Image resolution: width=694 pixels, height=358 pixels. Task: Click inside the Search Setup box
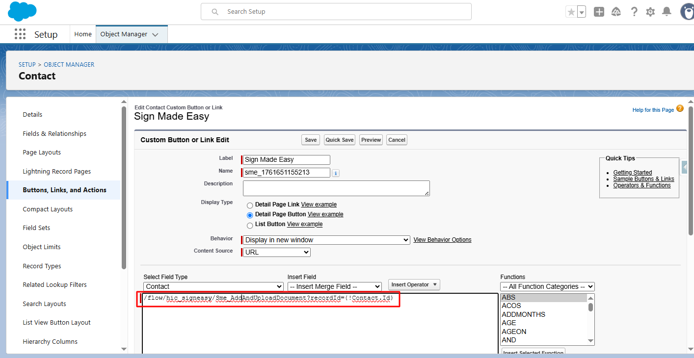pyautogui.click(x=336, y=11)
